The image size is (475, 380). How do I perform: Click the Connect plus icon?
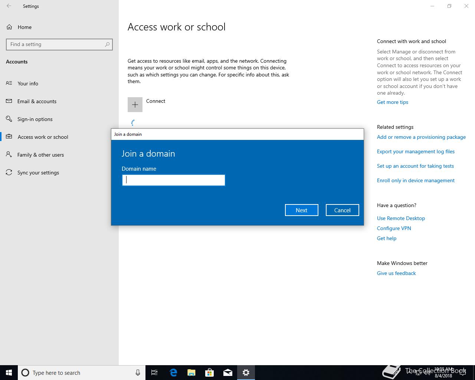(x=135, y=105)
